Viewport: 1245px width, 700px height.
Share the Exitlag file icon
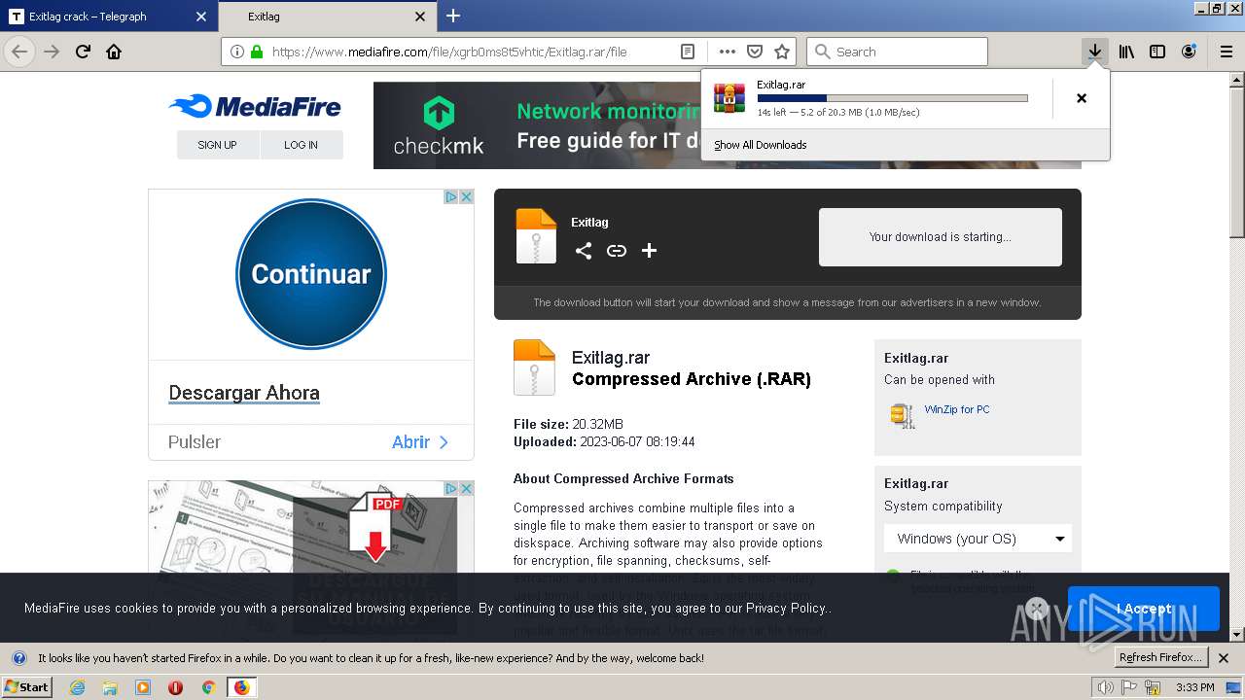[584, 251]
